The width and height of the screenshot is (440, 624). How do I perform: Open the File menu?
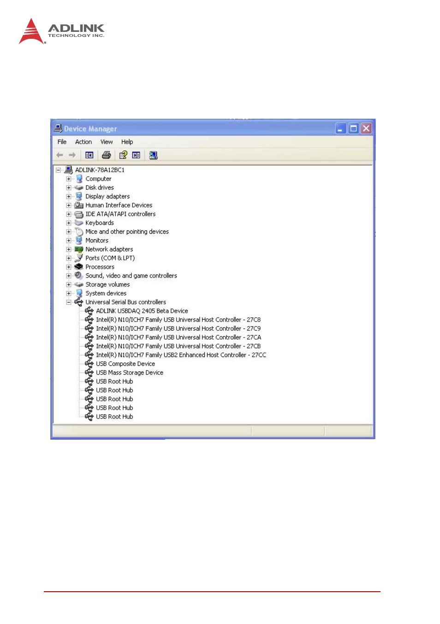(x=62, y=142)
